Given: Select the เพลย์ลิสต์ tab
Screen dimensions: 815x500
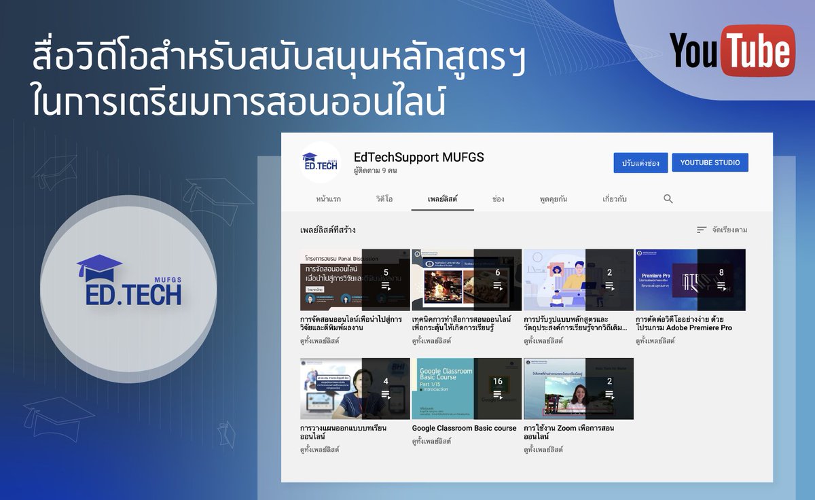Looking at the screenshot, I should click(x=442, y=199).
